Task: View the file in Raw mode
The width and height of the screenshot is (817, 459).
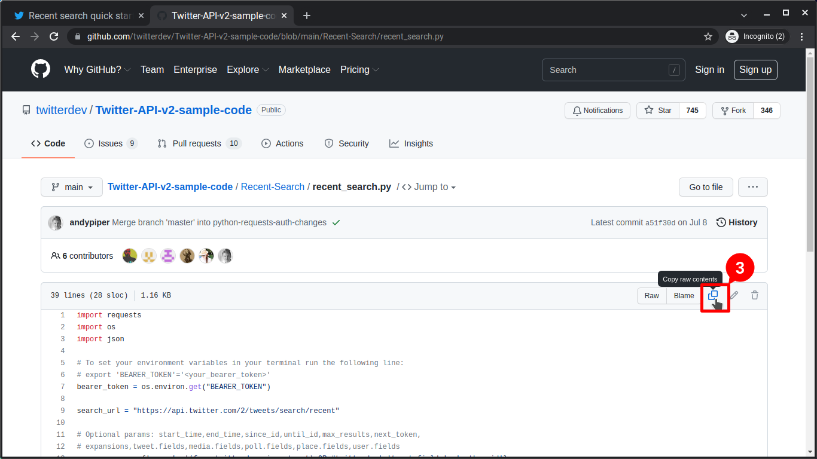Action: click(x=651, y=295)
